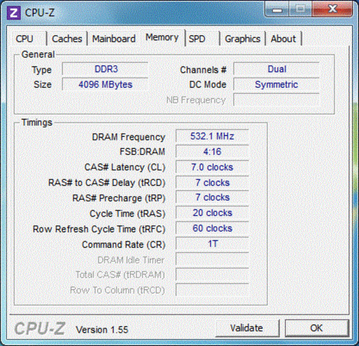The width and height of the screenshot is (359, 346).
Task: Click the DRAM Frequency label
Action: (x=129, y=137)
